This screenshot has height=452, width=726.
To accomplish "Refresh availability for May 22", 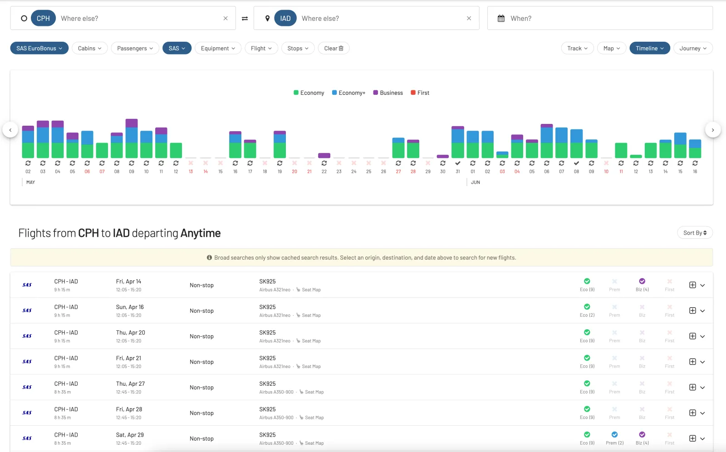I will [324, 163].
